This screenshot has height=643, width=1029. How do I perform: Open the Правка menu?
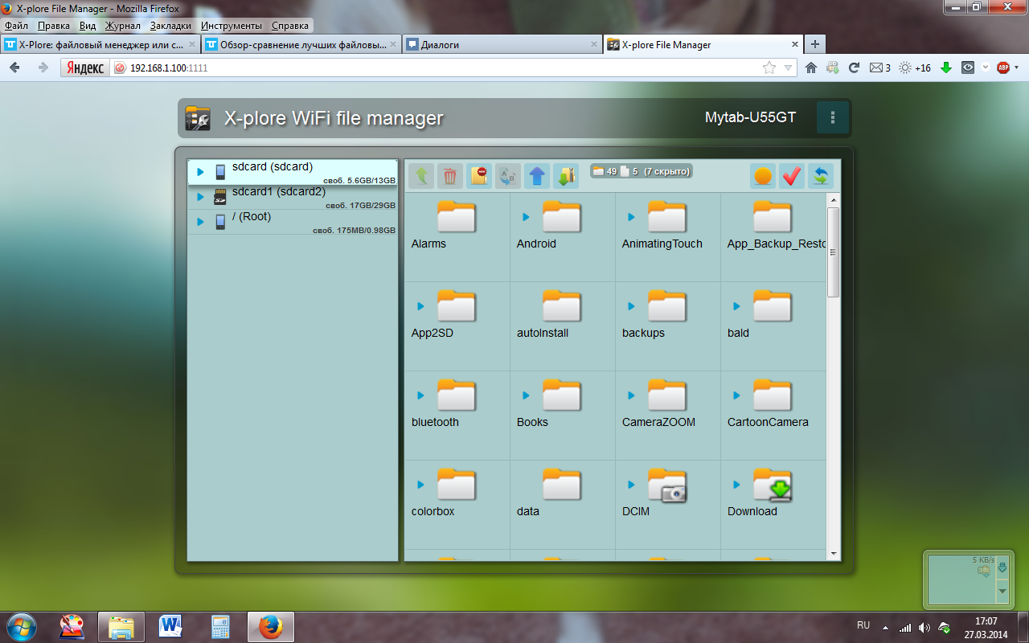54,26
